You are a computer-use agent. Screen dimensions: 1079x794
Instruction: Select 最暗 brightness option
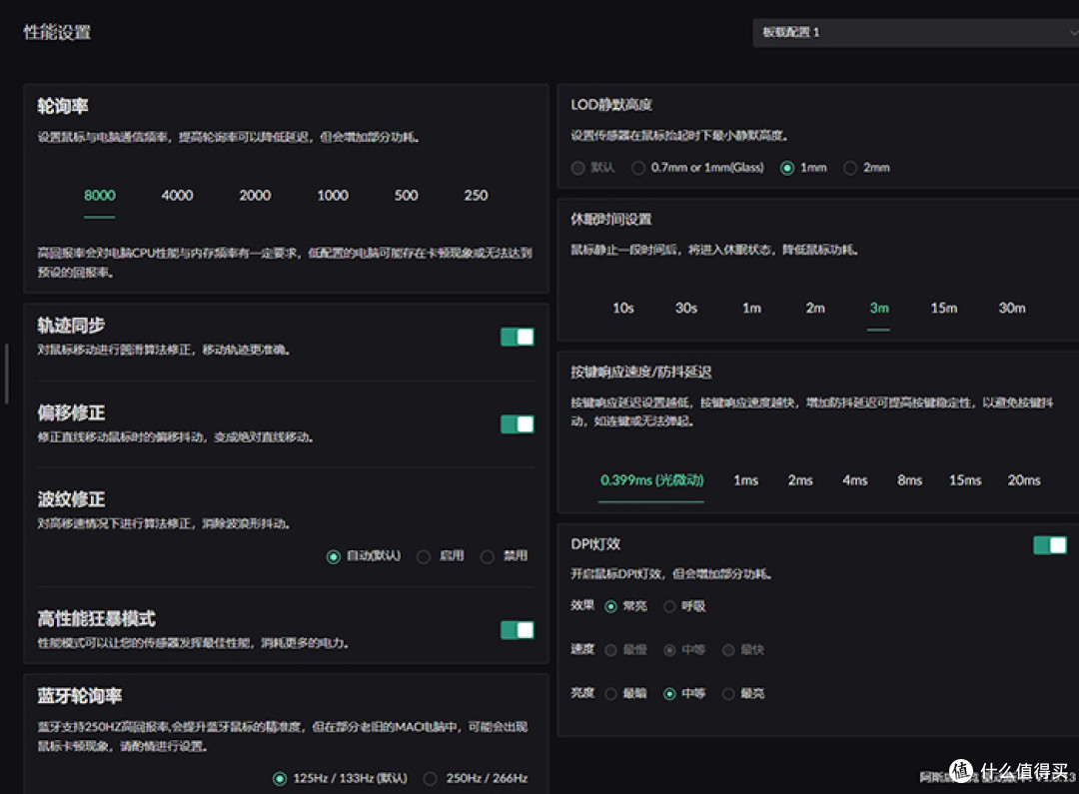[611, 694]
